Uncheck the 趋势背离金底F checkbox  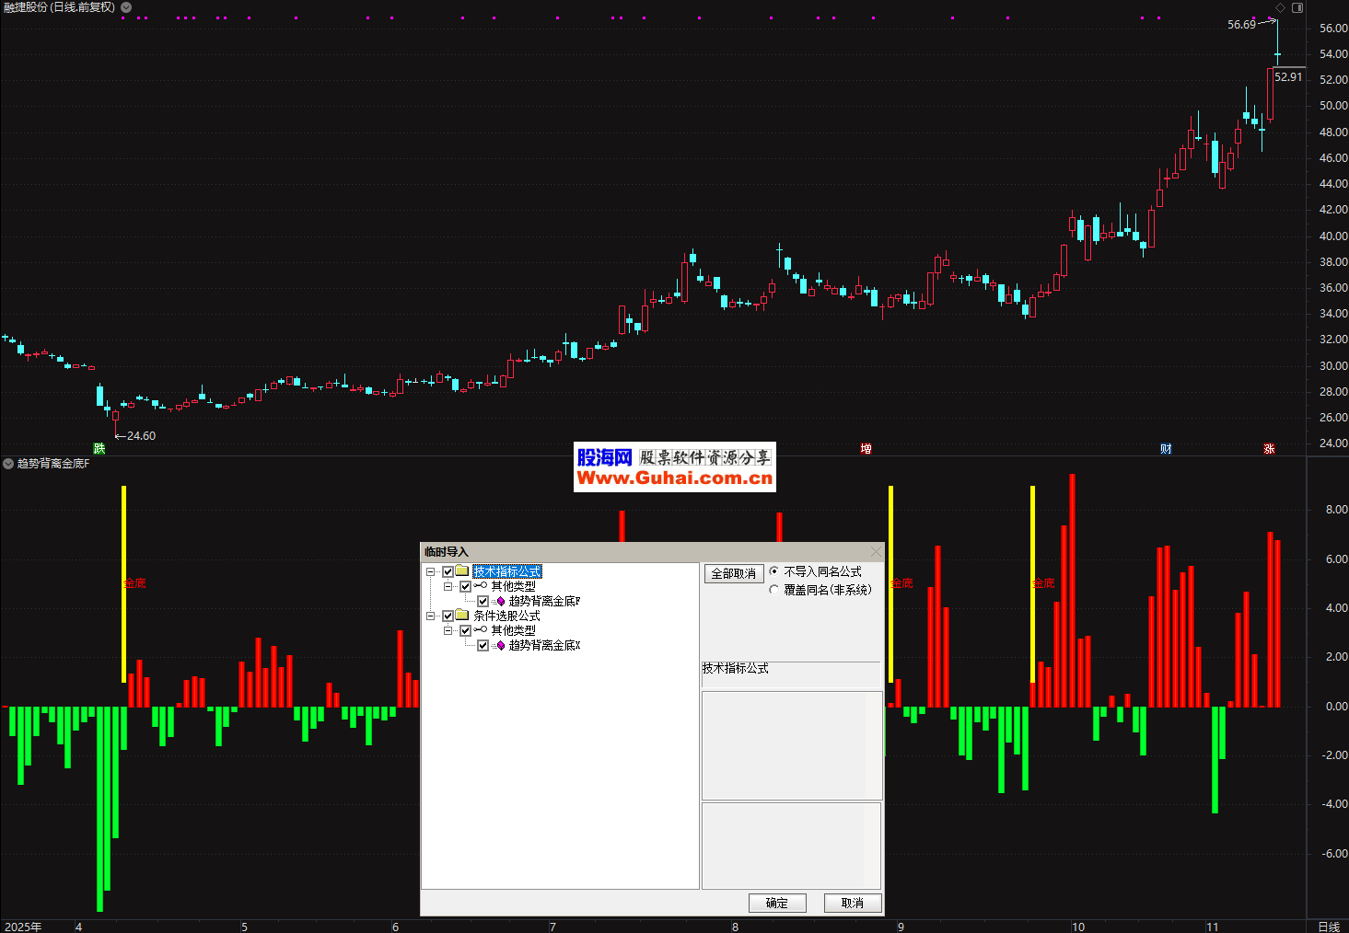click(483, 601)
